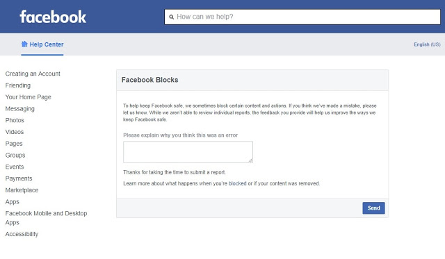Select the Messaging help topic

point(20,109)
